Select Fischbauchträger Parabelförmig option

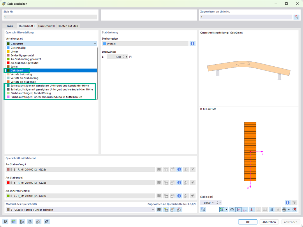[51, 93]
